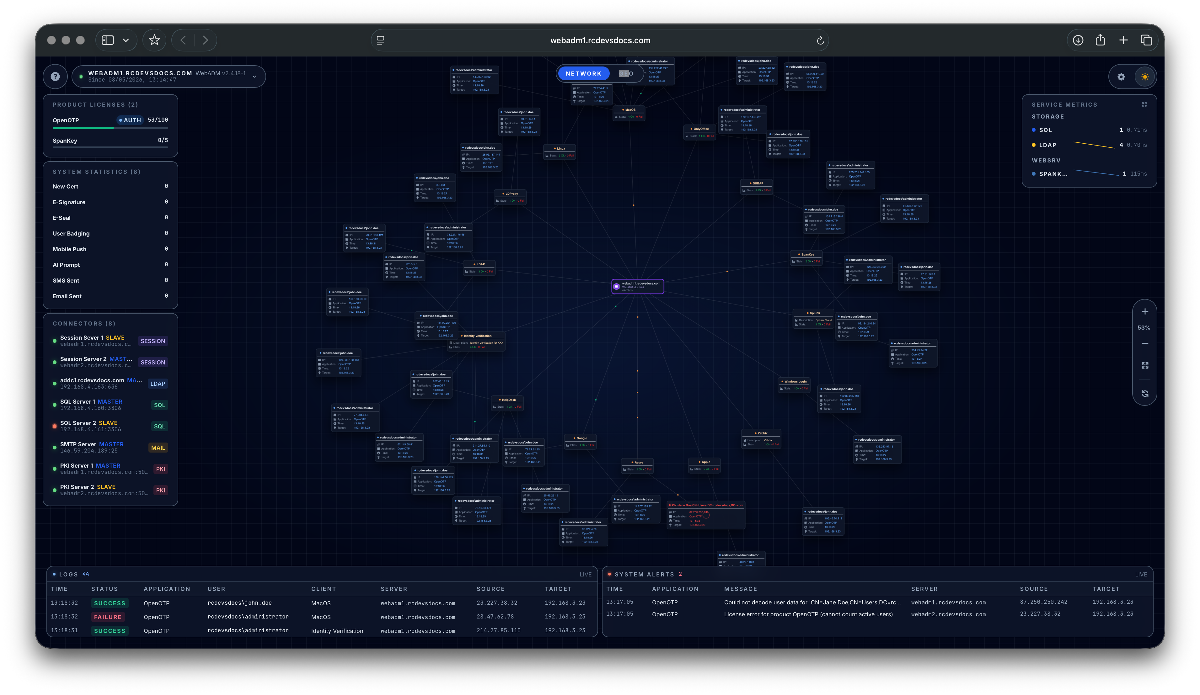Open Session Server 2 connector row
The image size is (1200, 695).
110,362
